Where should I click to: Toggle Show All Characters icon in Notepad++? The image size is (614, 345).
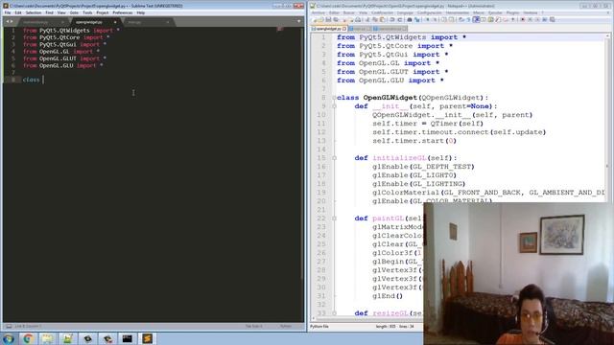(x=468, y=19)
